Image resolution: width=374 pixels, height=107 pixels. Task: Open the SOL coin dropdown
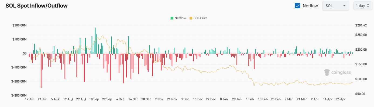pos(335,6)
